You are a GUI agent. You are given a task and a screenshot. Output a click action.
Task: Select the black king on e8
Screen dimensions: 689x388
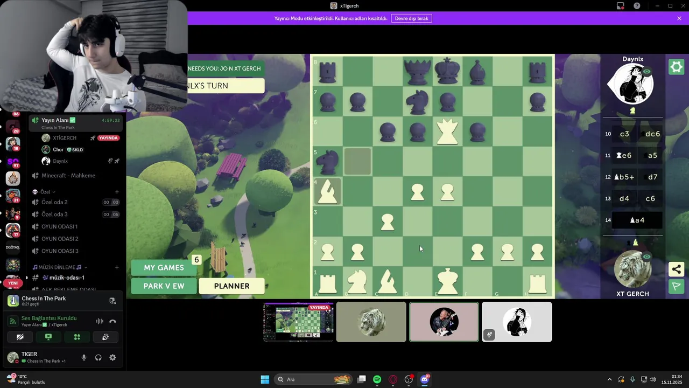click(x=447, y=71)
